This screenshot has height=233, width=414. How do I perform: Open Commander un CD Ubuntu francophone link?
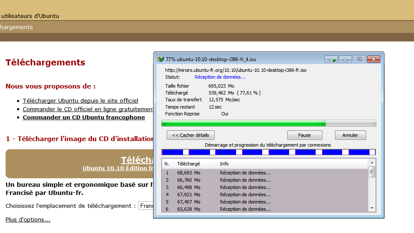(x=84, y=118)
